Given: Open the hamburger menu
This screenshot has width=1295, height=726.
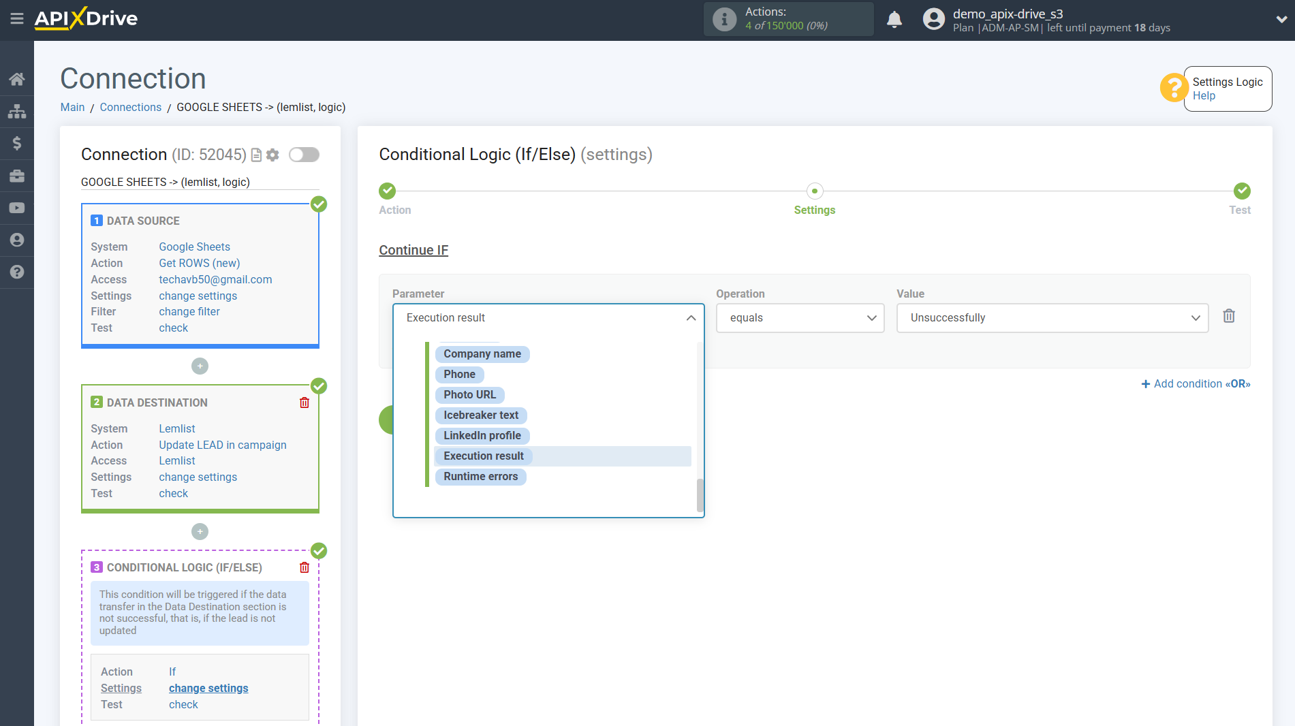Looking at the screenshot, I should (17, 19).
